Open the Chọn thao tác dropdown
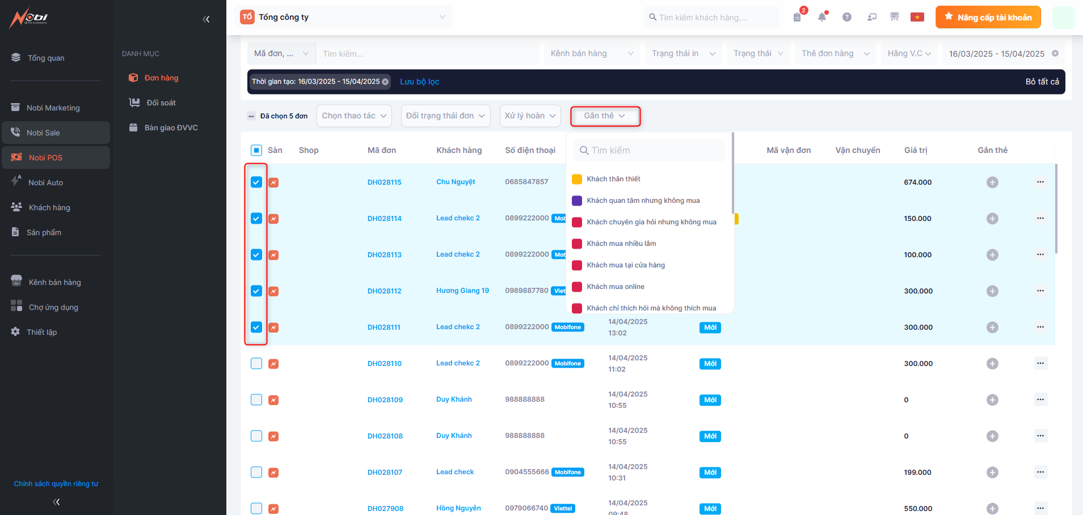 [354, 116]
